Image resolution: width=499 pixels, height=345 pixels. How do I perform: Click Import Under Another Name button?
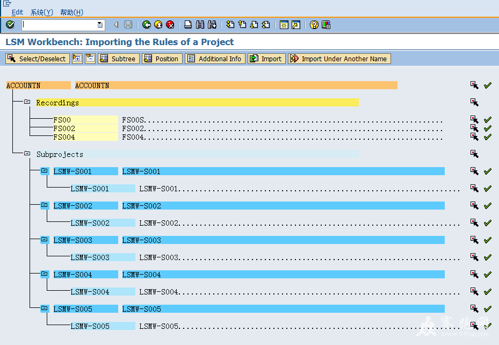pyautogui.click(x=339, y=59)
